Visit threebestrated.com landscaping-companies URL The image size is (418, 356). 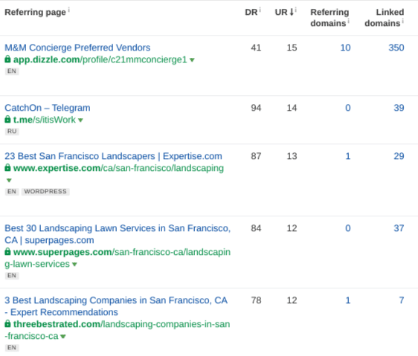tap(118, 330)
